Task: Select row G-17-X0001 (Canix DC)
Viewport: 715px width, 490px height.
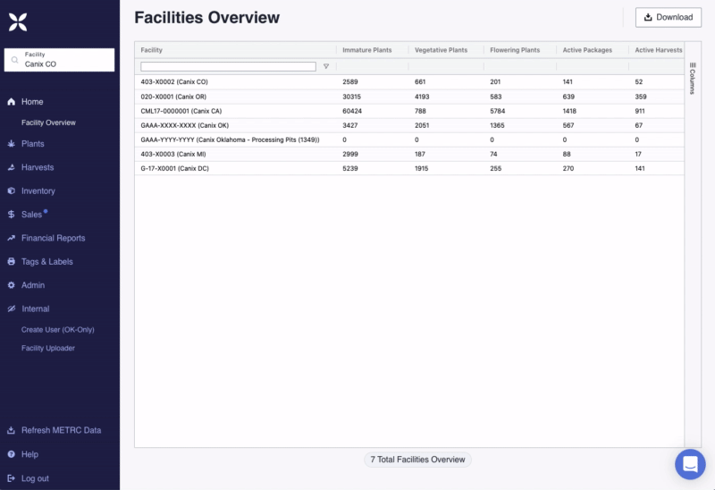Action: 409,168
